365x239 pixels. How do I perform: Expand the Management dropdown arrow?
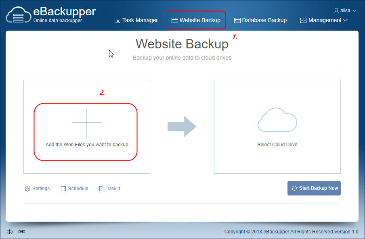[x=346, y=20]
